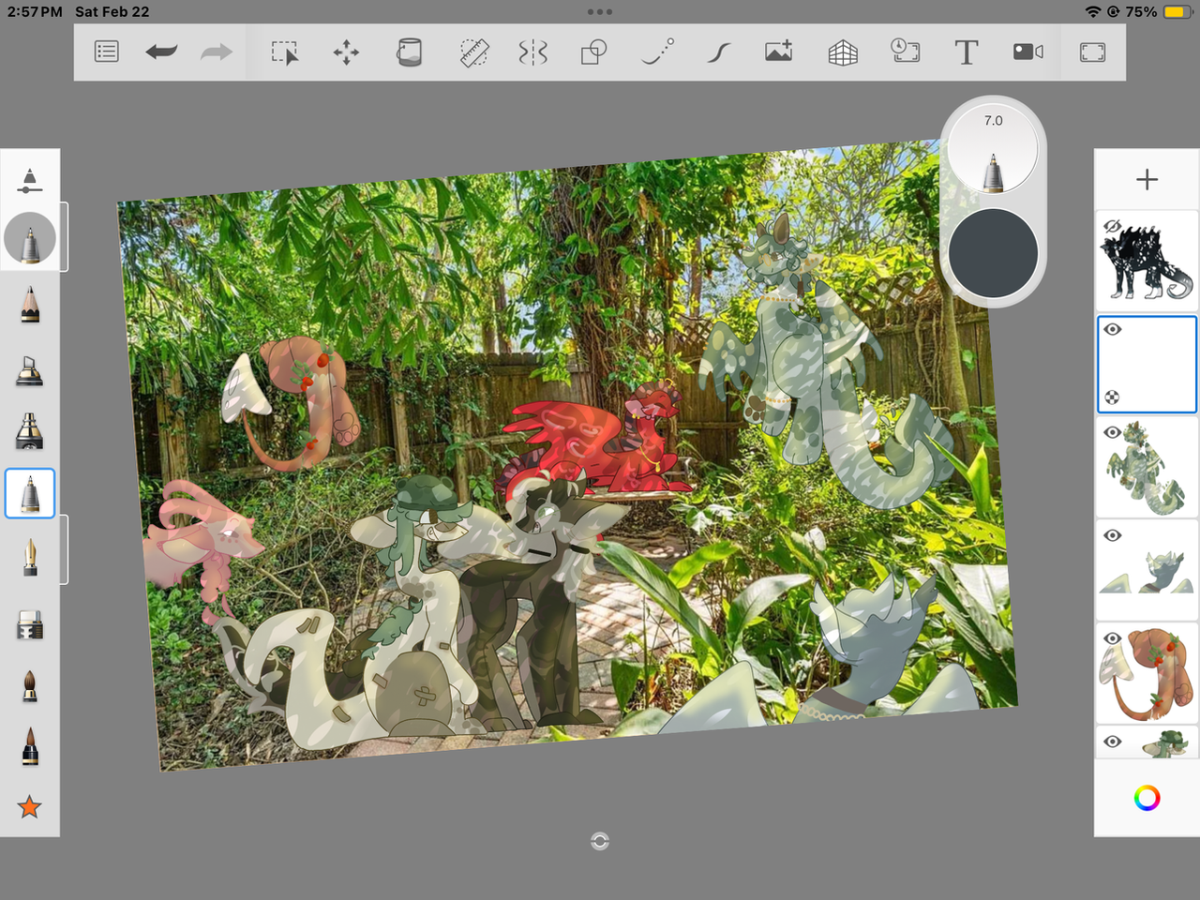This screenshot has width=1200, height=900.
Task: Open brush properties at the top of the brush palette
Action: (x=30, y=180)
